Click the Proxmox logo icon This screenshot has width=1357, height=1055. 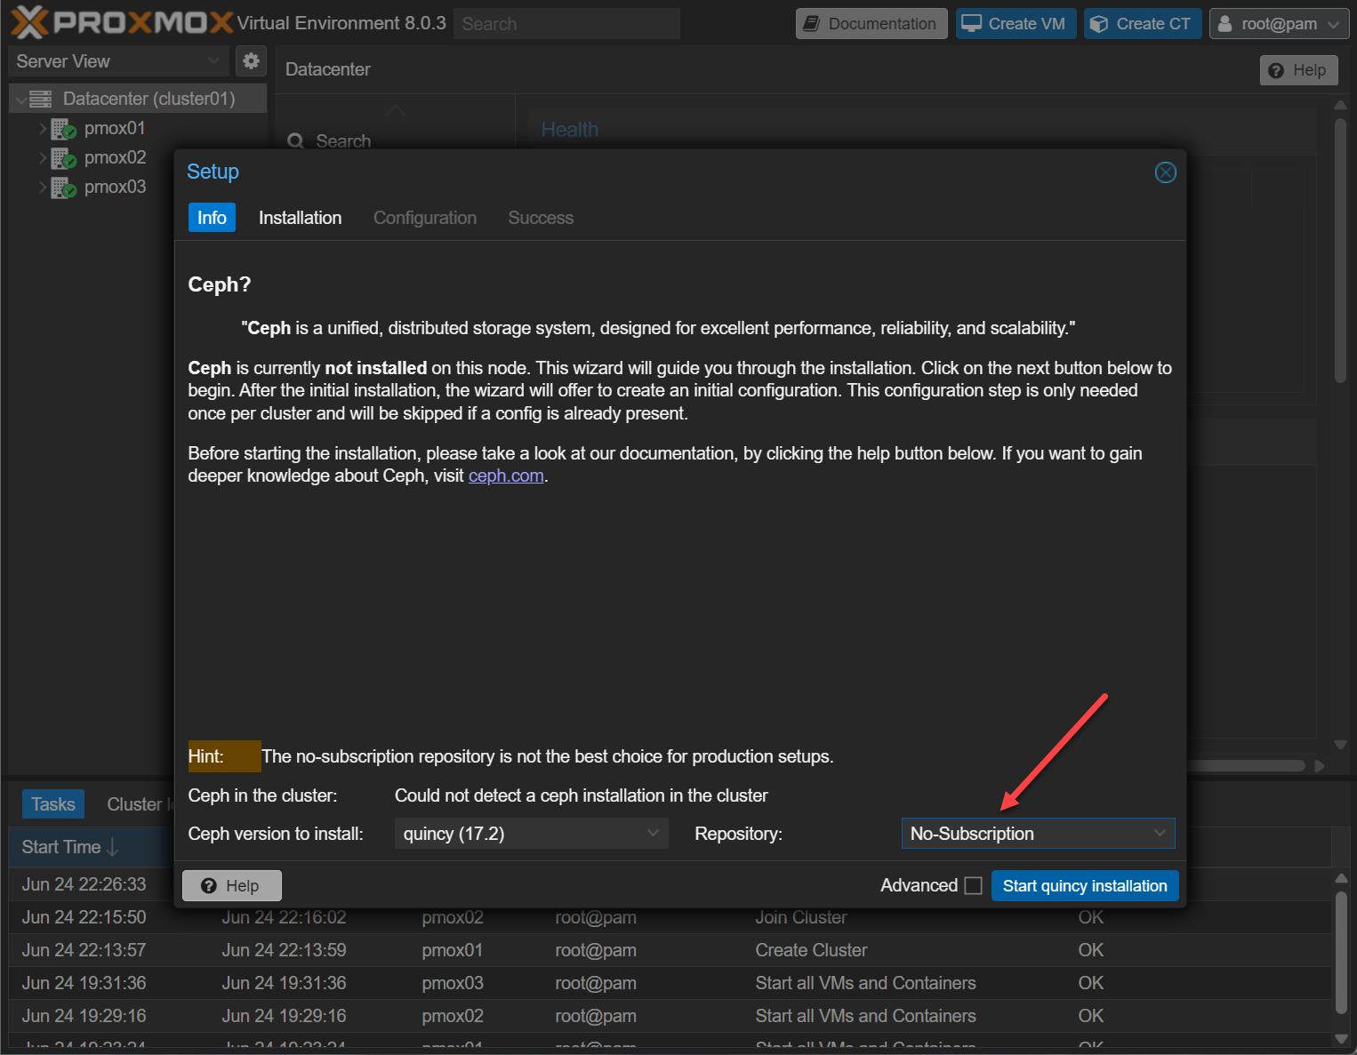click(x=29, y=22)
